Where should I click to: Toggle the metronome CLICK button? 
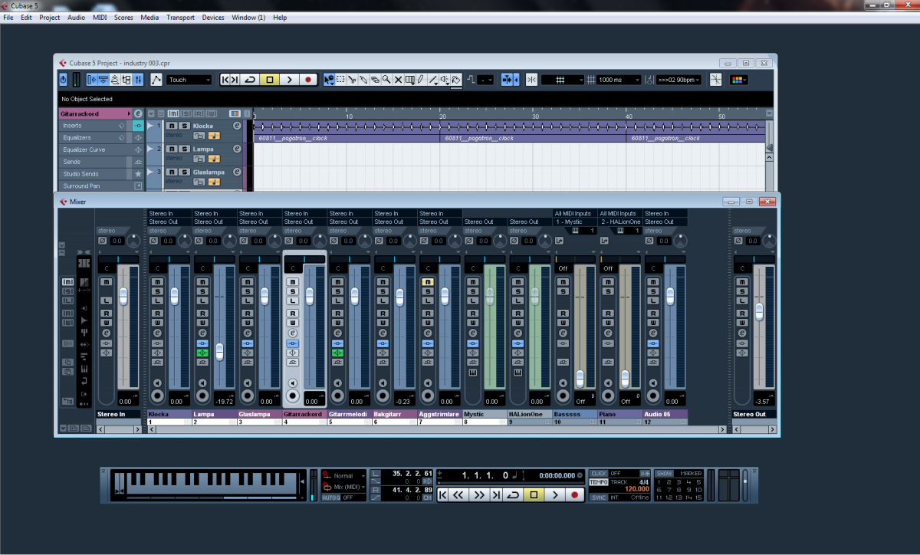(599, 474)
